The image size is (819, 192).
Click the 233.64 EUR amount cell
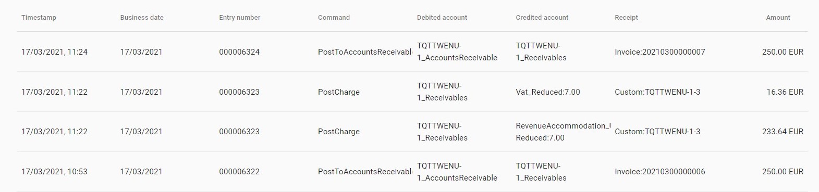coord(783,132)
